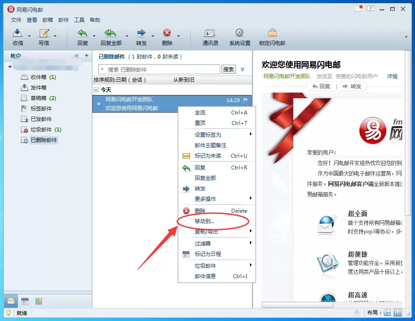Open the 邮箱 mailbox menu

(48, 20)
